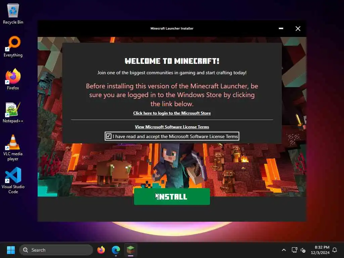Select the VLC media player desktop icon
Image resolution: width=344 pixels, height=258 pixels.
[x=13, y=148]
